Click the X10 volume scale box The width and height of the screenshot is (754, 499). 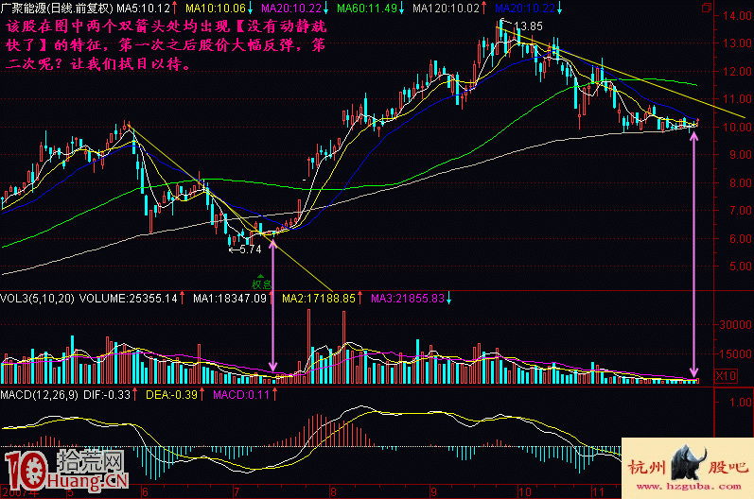[x=727, y=375]
